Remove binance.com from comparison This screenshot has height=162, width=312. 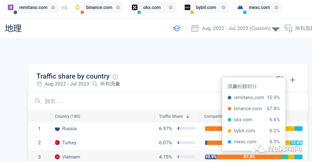point(118,7)
